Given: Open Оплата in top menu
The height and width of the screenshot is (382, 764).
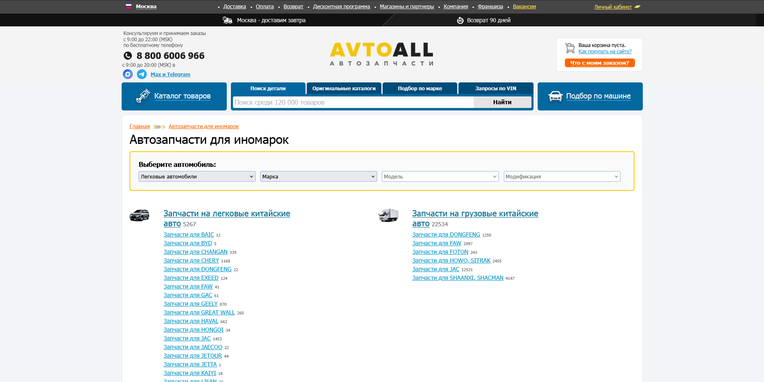Looking at the screenshot, I should pos(265,7).
